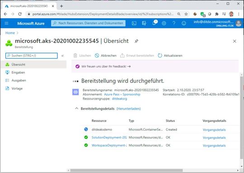Image resolution: width=244 pixels, height=173 pixels.
Task: Open the ditdeaksrg resource group link
Action: [x=119, y=99]
